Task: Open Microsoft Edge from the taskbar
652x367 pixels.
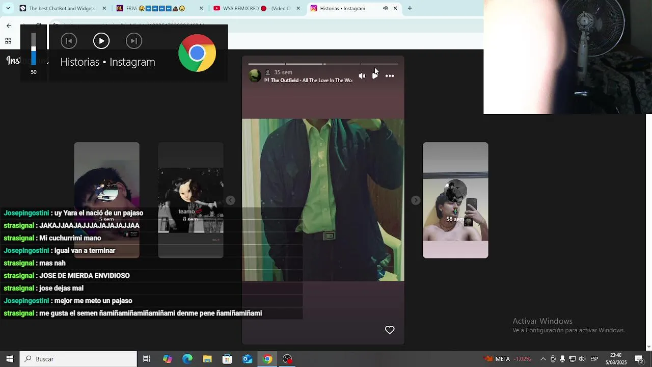Action: pos(187,359)
